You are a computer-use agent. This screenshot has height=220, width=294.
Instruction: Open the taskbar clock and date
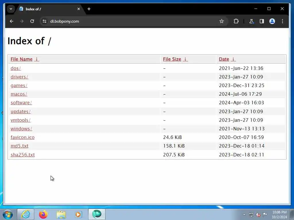click(279, 215)
